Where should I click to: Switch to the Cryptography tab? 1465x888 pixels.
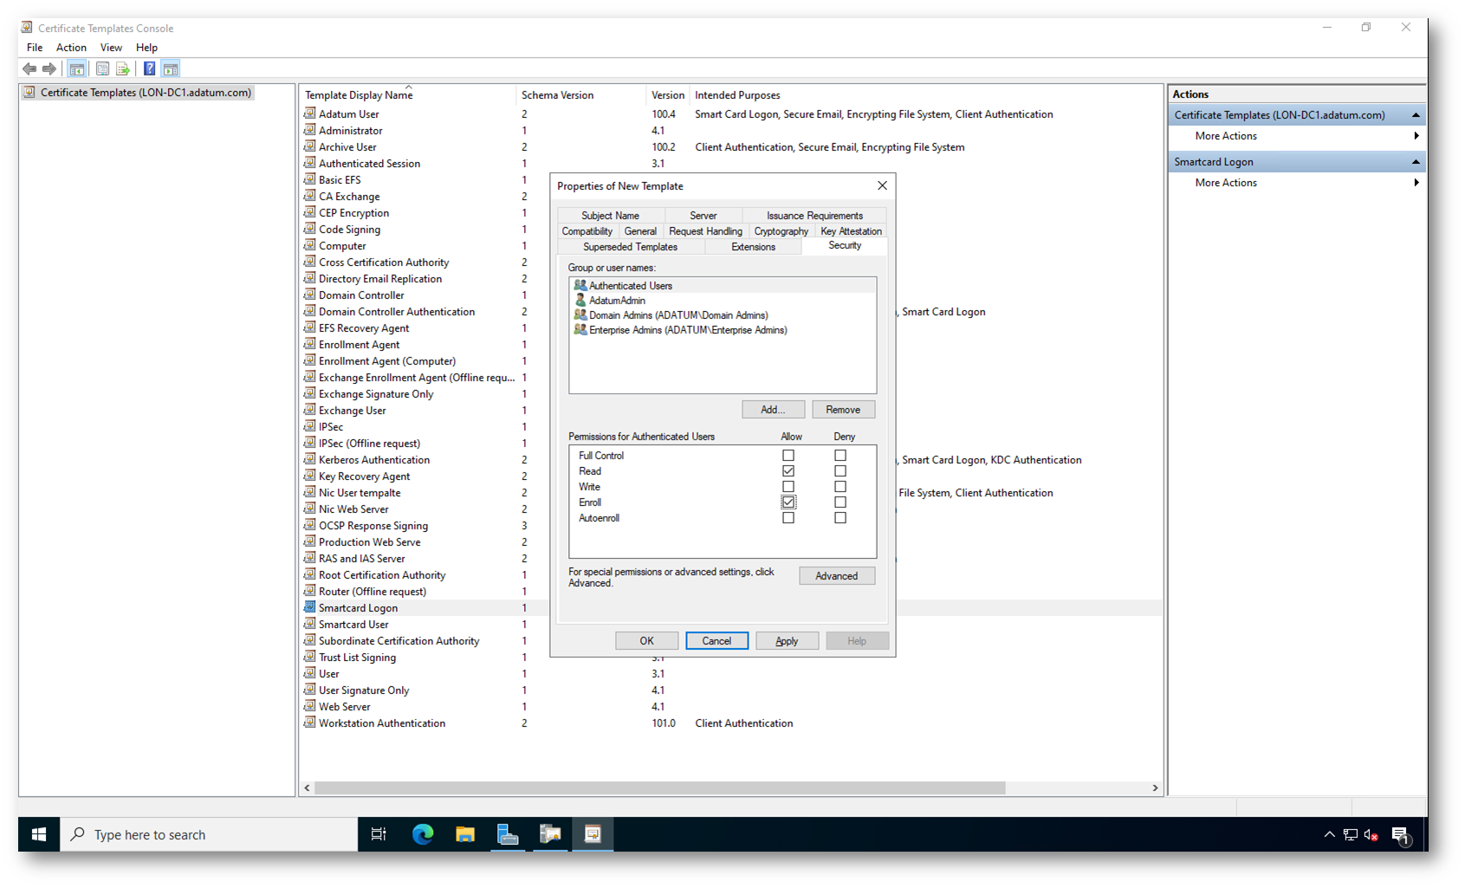pos(781,231)
